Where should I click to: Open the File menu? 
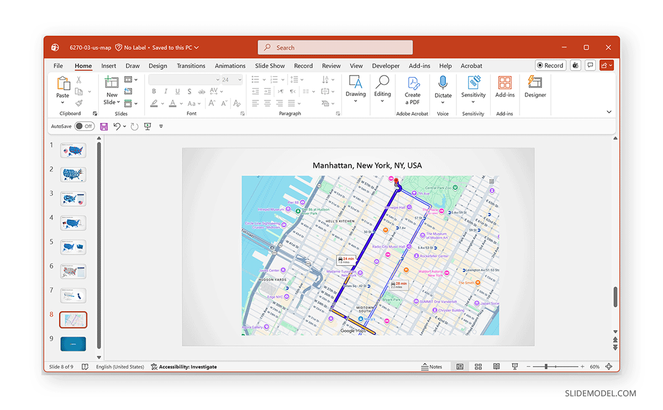click(58, 66)
